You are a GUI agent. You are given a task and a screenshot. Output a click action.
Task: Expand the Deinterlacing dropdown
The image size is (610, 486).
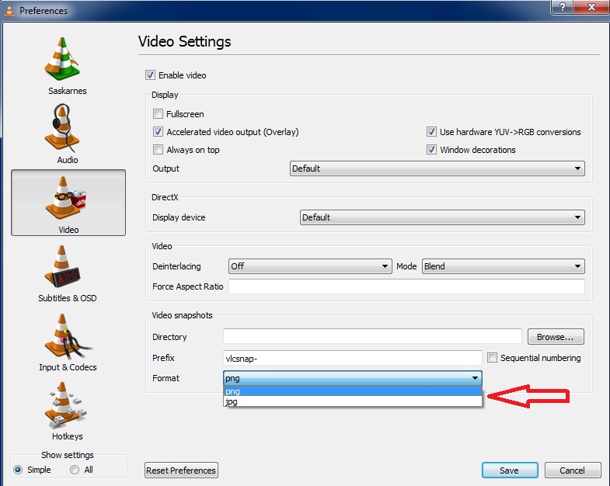click(309, 266)
